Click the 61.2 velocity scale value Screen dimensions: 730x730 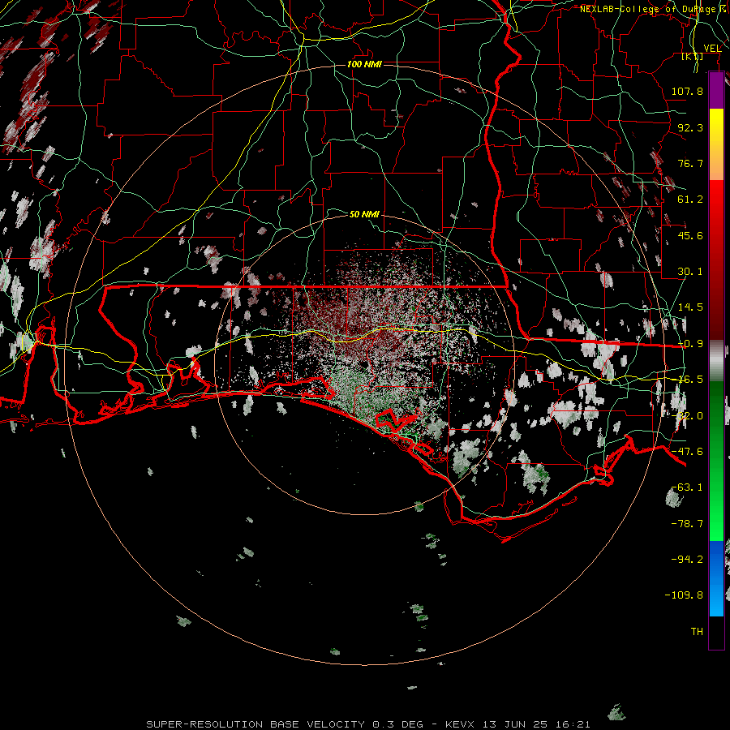pyautogui.click(x=690, y=200)
